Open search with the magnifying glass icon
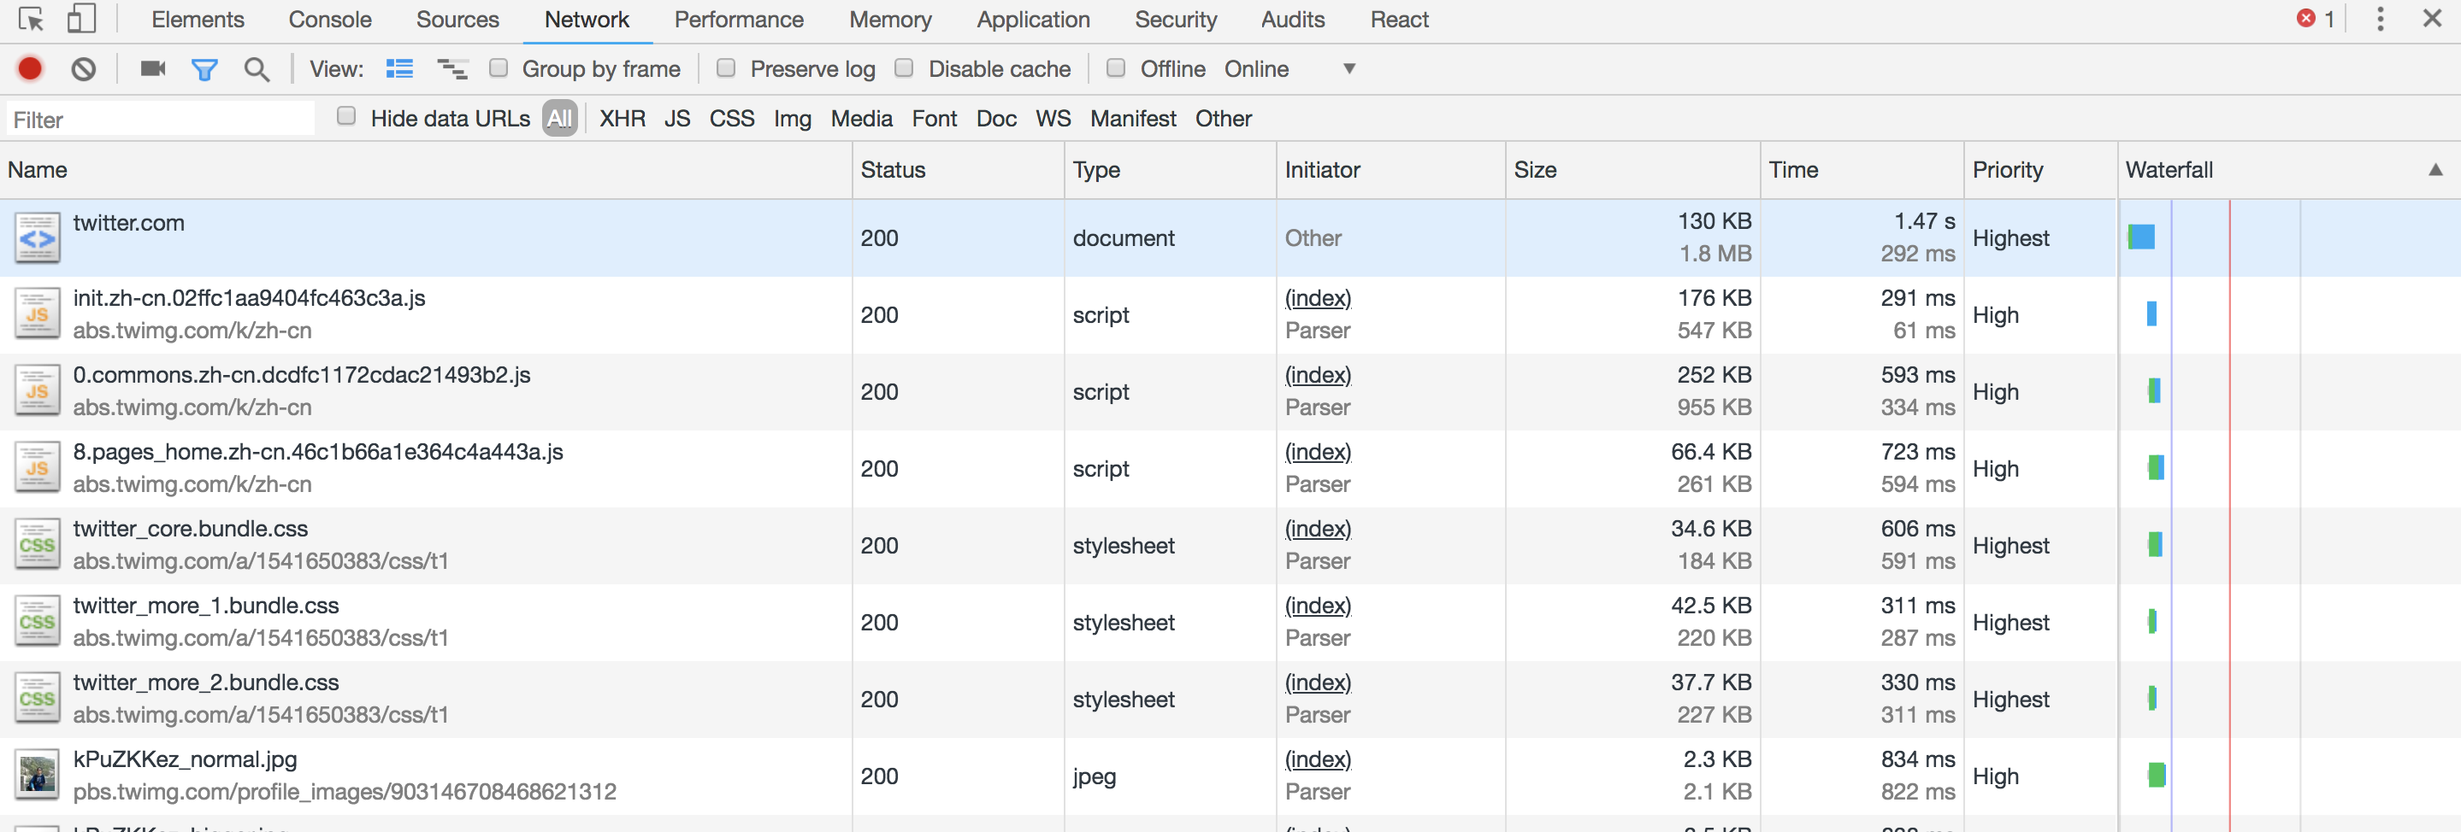The image size is (2461, 832). coord(256,68)
